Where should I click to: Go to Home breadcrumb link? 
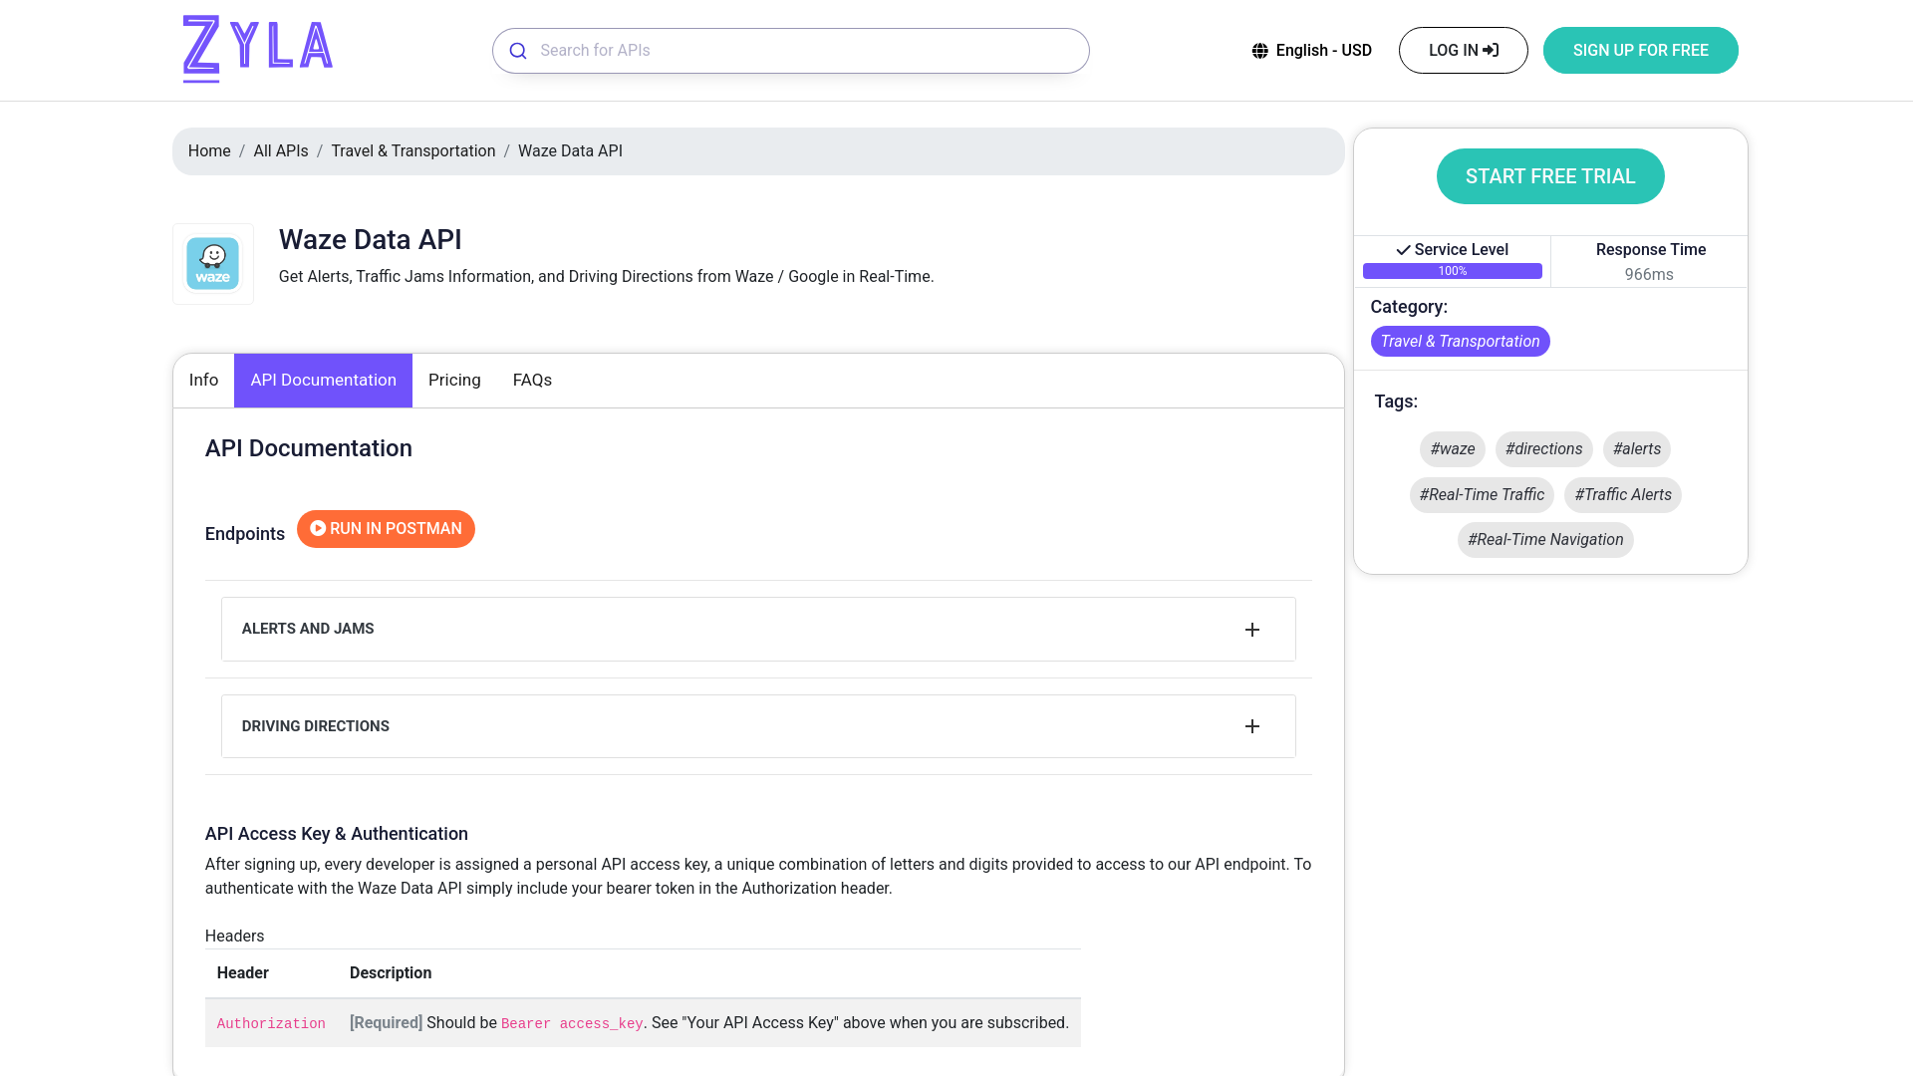209,151
